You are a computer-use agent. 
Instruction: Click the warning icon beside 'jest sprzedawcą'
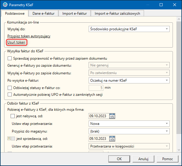tap(9, 138)
